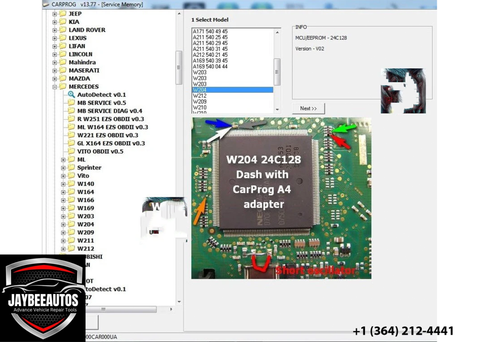The height and width of the screenshot is (342, 479).
Task: Click the LIFAN folder icon
Action: 62,46
